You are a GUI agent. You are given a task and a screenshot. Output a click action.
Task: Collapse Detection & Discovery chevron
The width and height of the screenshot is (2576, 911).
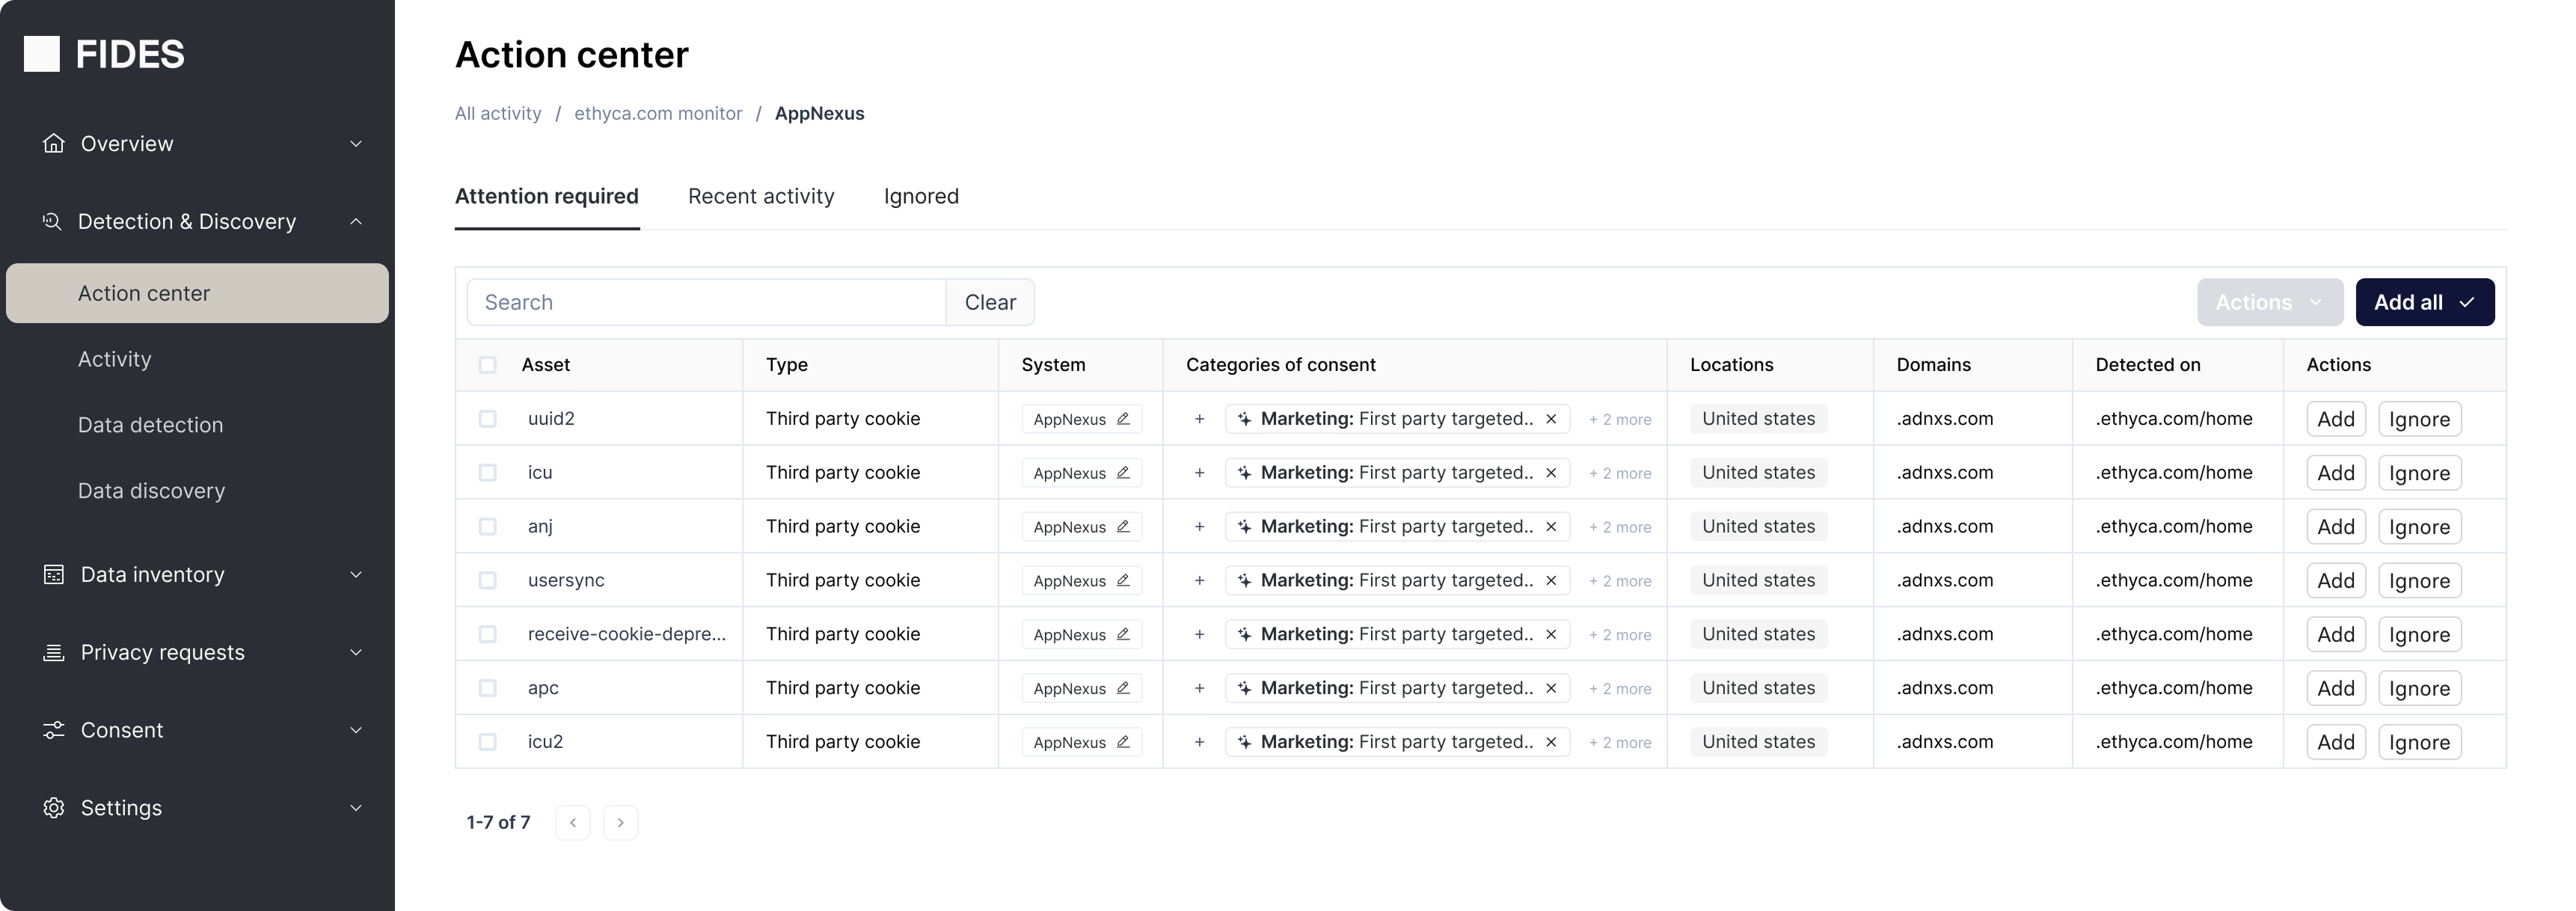pyautogui.click(x=356, y=221)
